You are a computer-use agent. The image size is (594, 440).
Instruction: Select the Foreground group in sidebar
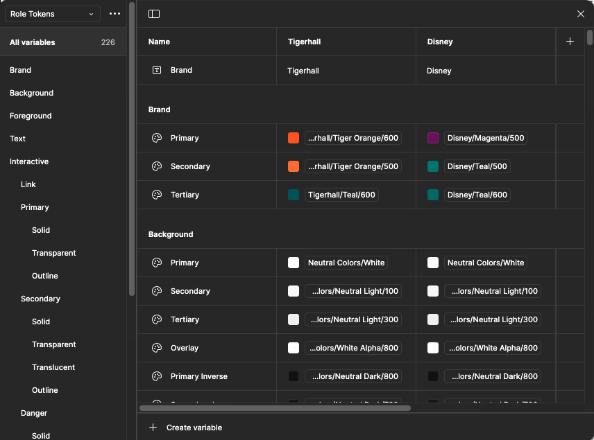click(x=31, y=116)
